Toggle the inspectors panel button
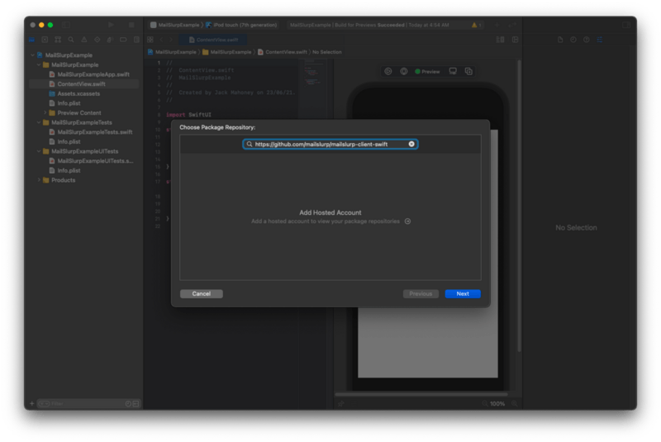This screenshot has height=442, width=661. (626, 25)
